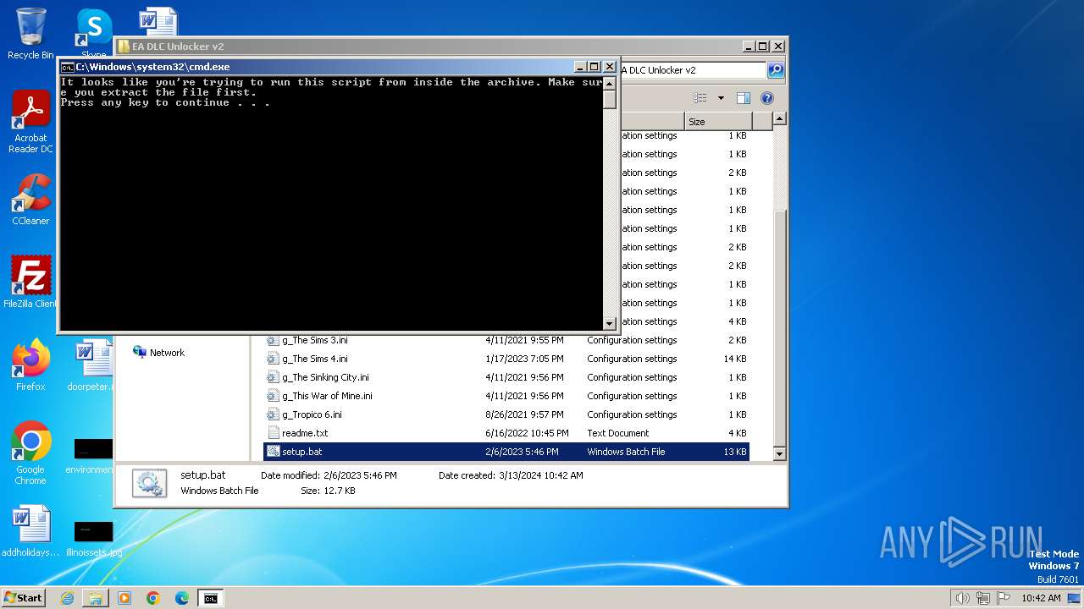
Task: Open Skype desktop shortcut
Action: coord(93,34)
